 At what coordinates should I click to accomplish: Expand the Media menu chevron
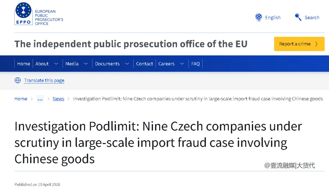coord(86,64)
